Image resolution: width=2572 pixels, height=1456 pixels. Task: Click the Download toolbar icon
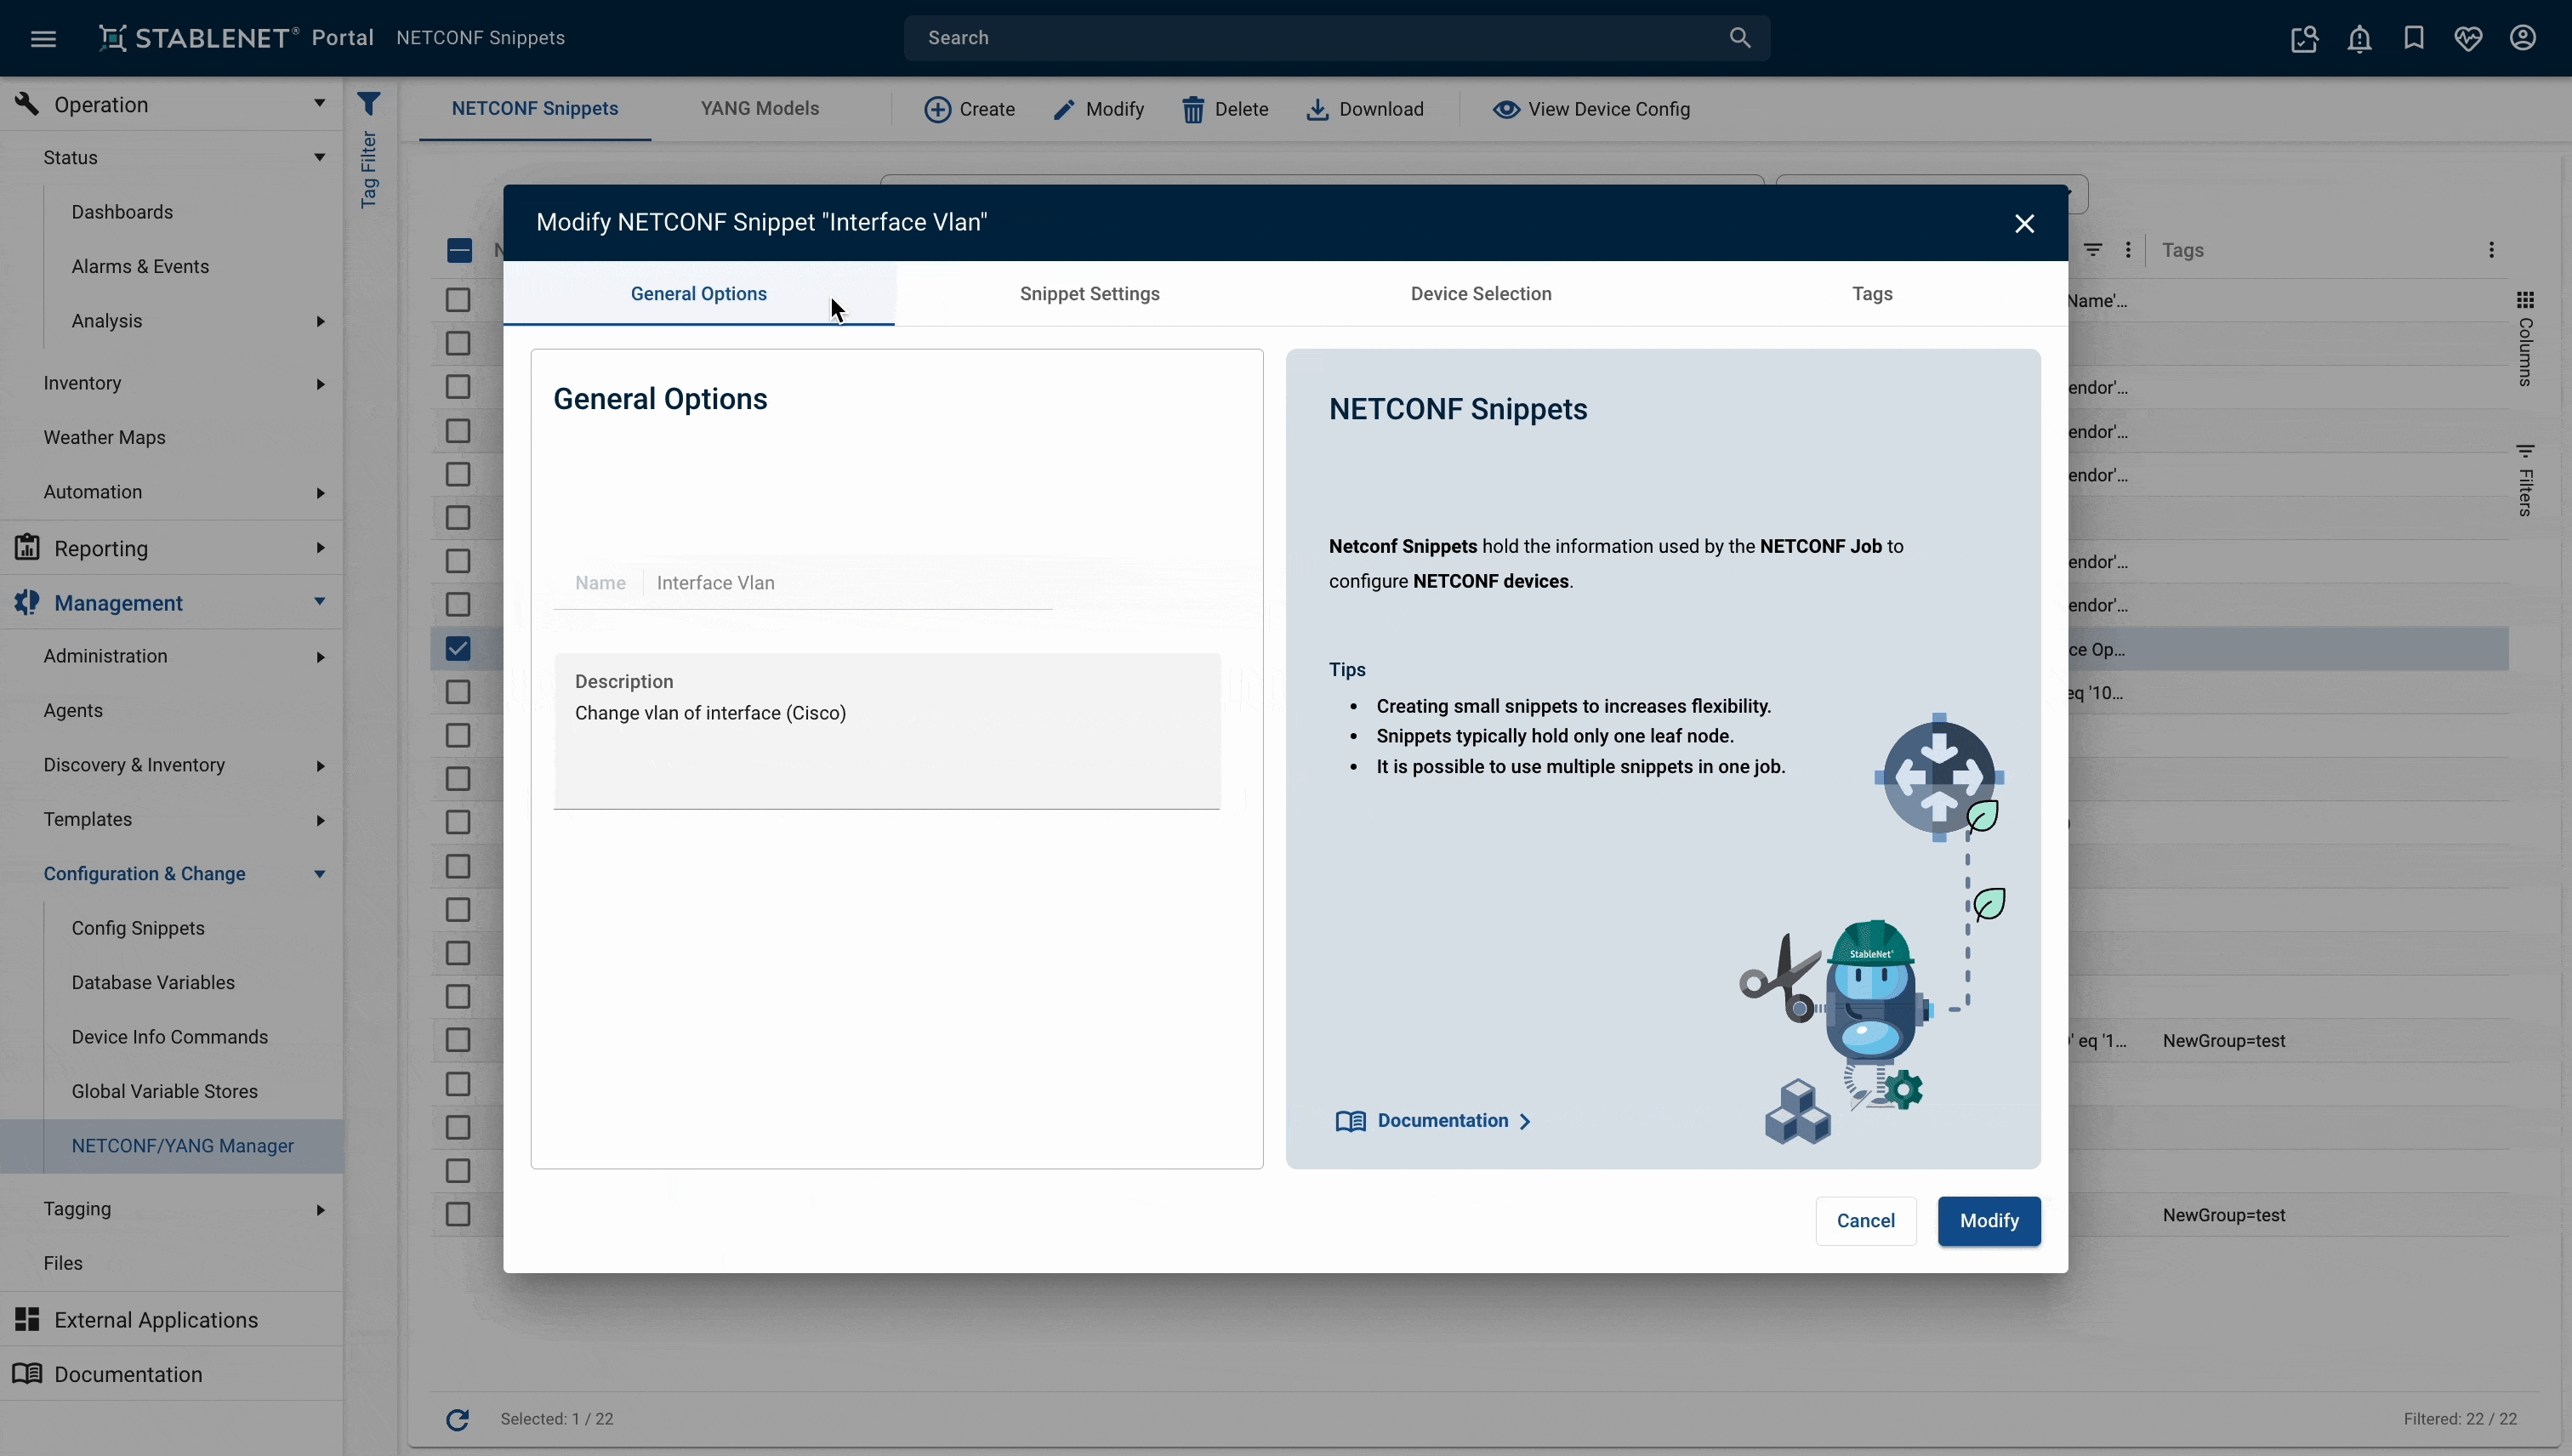pyautogui.click(x=1317, y=110)
